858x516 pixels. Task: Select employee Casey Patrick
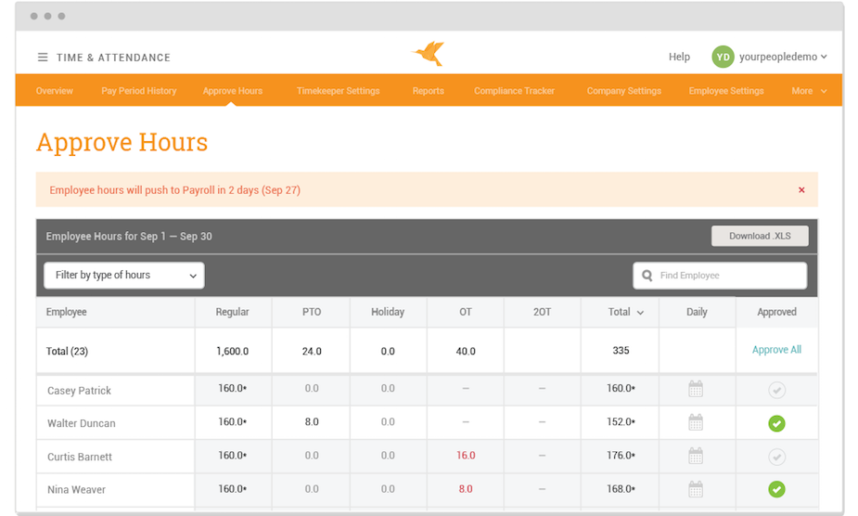[x=79, y=391]
